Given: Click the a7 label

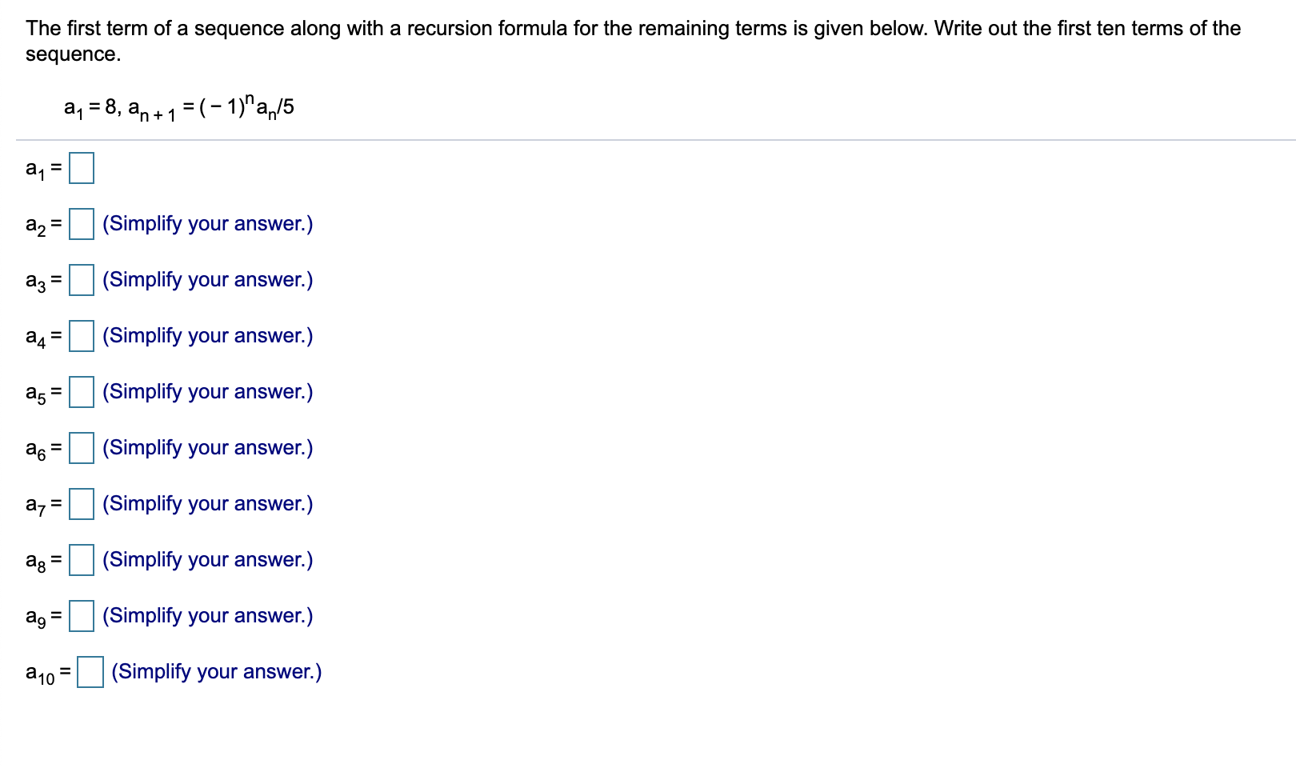Looking at the screenshot, I should [x=36, y=505].
